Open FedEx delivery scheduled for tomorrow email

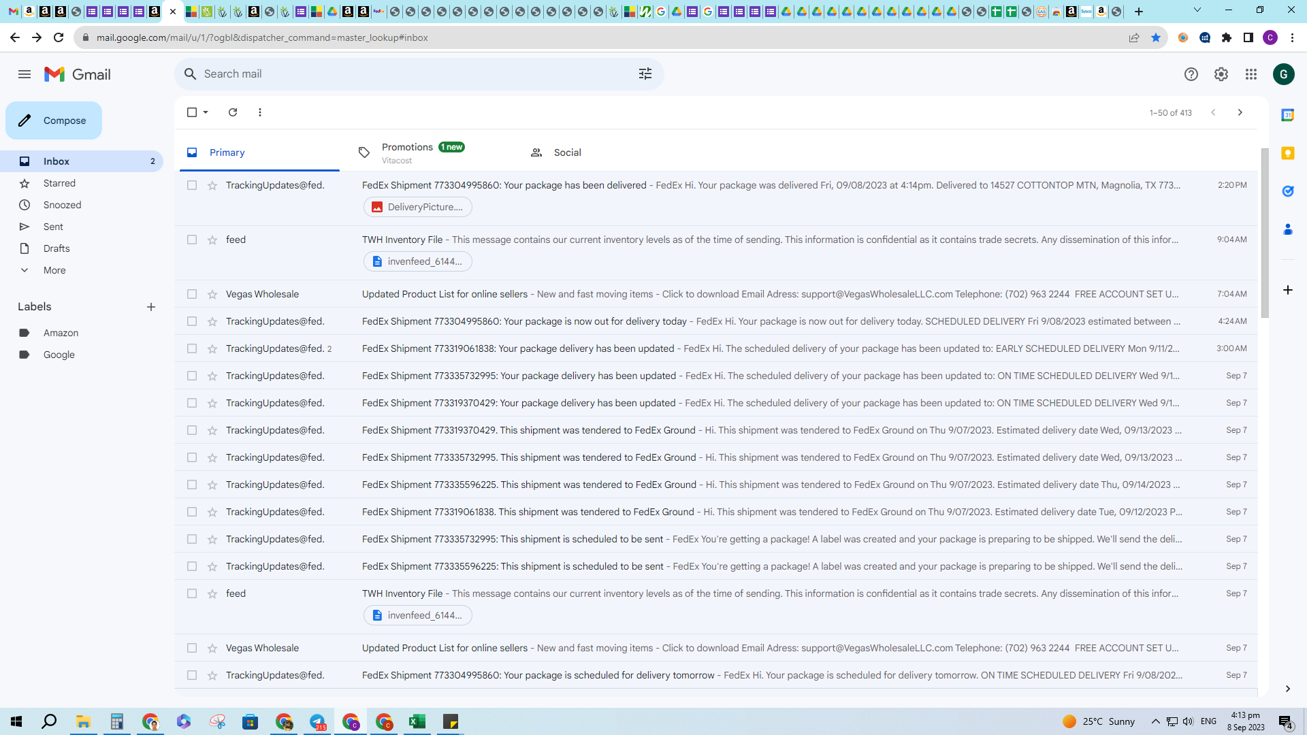(x=716, y=675)
